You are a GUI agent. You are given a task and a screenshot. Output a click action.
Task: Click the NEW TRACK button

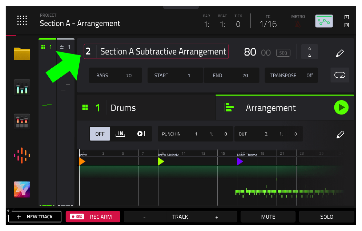coord(35,217)
